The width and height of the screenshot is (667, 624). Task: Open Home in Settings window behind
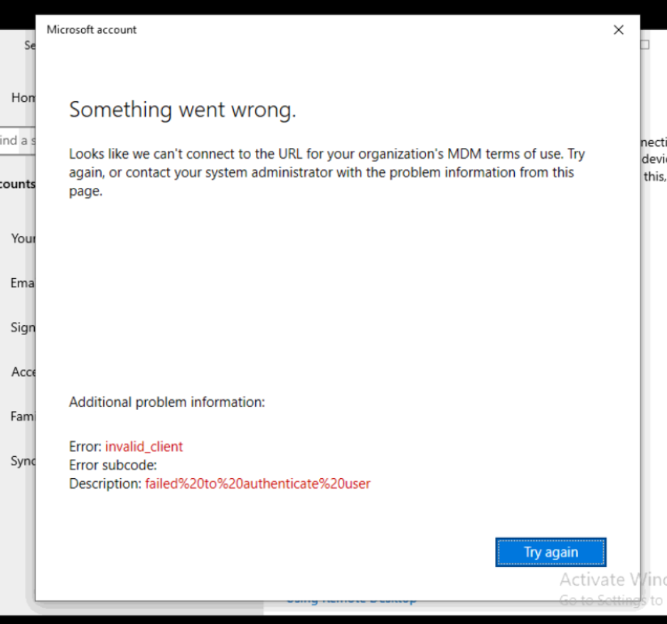(x=23, y=98)
